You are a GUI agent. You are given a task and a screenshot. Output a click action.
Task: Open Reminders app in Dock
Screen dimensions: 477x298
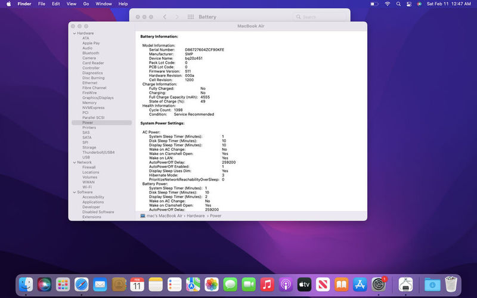point(174,285)
